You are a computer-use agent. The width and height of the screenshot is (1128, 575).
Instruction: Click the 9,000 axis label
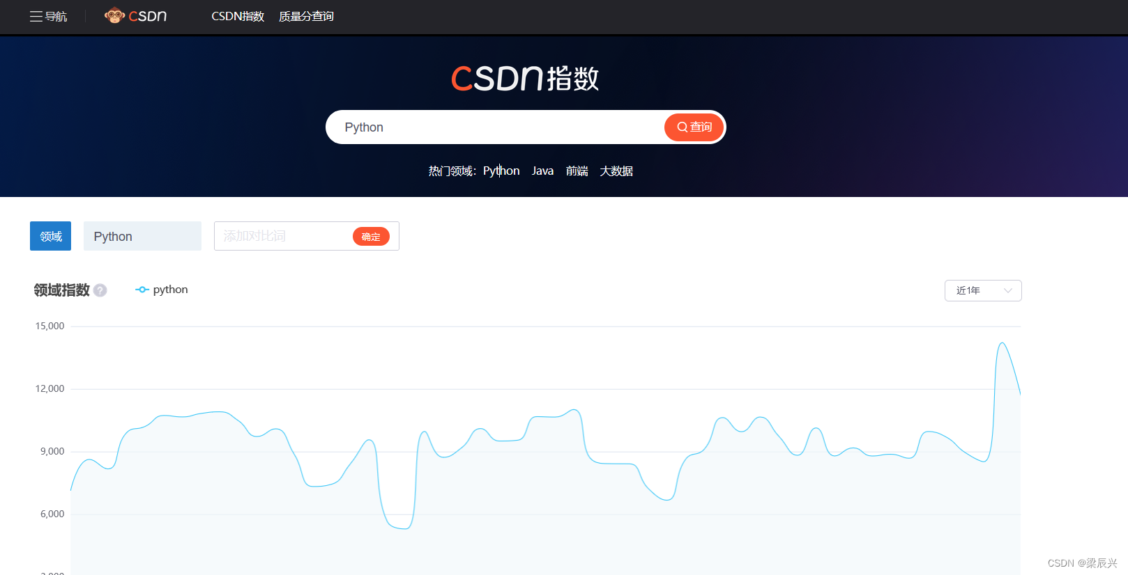point(52,451)
